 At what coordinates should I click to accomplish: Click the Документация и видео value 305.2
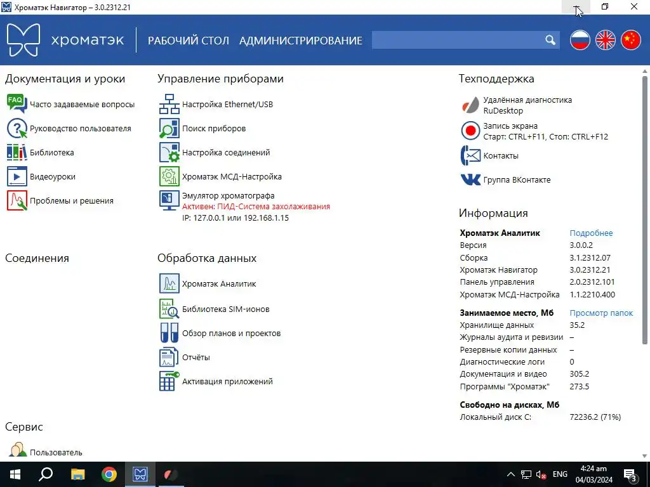[x=579, y=374]
